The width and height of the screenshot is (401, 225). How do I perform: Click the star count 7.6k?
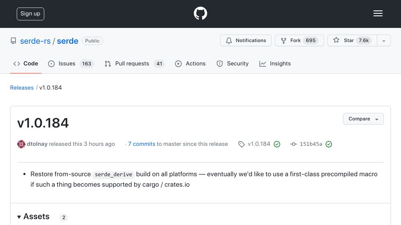[364, 40]
